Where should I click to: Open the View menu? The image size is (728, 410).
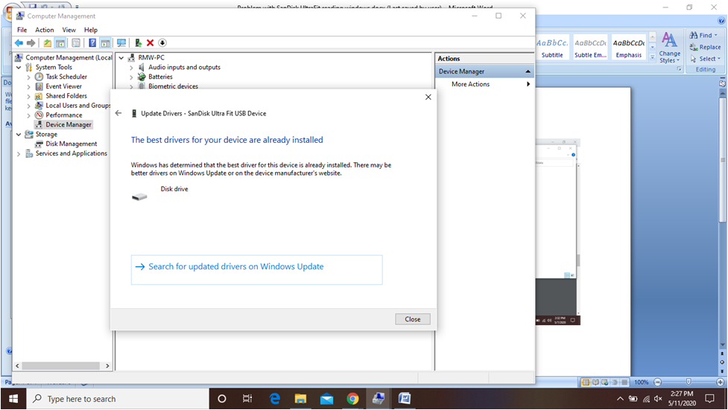tap(69, 30)
